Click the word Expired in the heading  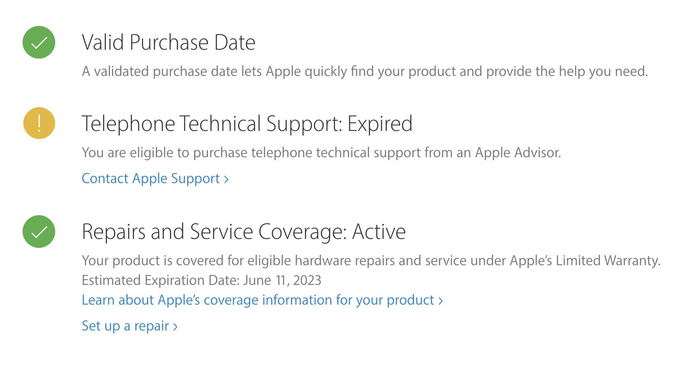(380, 124)
